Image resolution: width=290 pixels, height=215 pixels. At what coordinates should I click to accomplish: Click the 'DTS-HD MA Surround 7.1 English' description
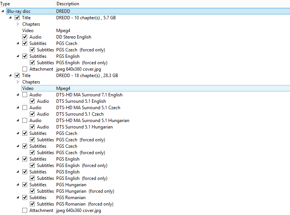tap(89, 95)
